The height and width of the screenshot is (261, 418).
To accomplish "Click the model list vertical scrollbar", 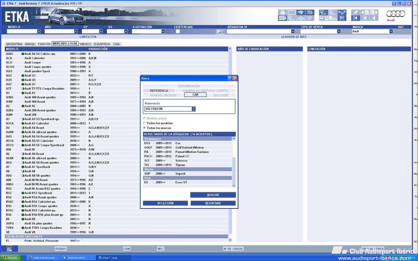I will coord(230,144).
